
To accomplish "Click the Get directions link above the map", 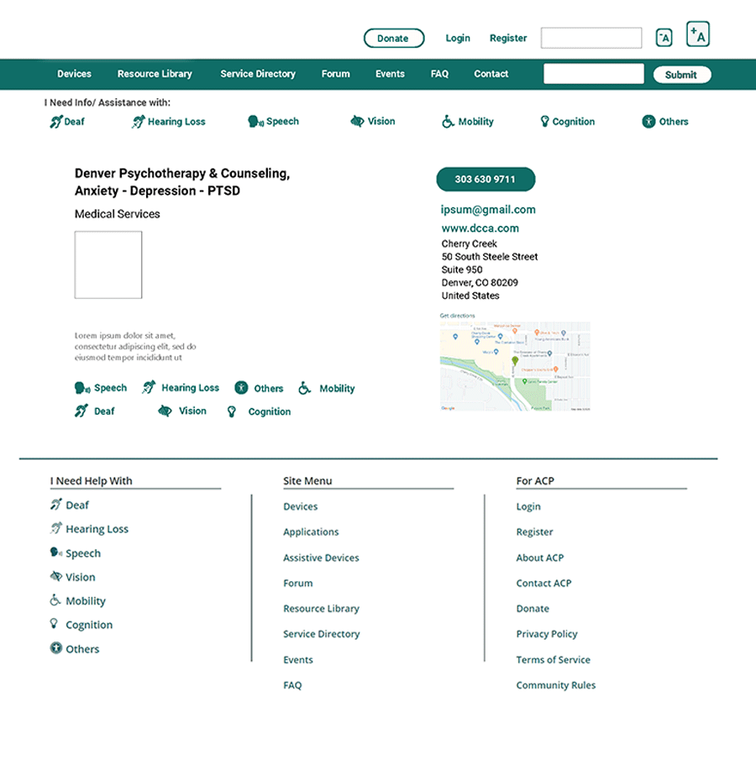I will 458,314.
